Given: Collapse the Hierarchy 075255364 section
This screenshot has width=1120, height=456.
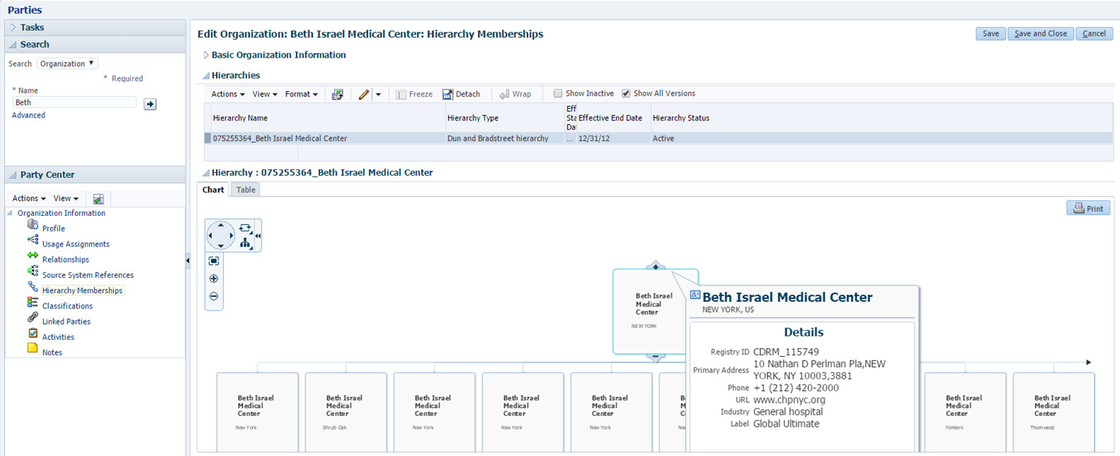Looking at the screenshot, I should pos(206,173).
